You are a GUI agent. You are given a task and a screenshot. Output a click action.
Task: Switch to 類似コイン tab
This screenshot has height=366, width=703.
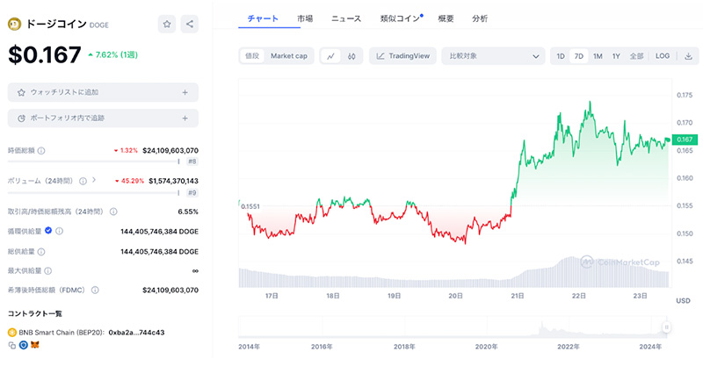click(400, 18)
